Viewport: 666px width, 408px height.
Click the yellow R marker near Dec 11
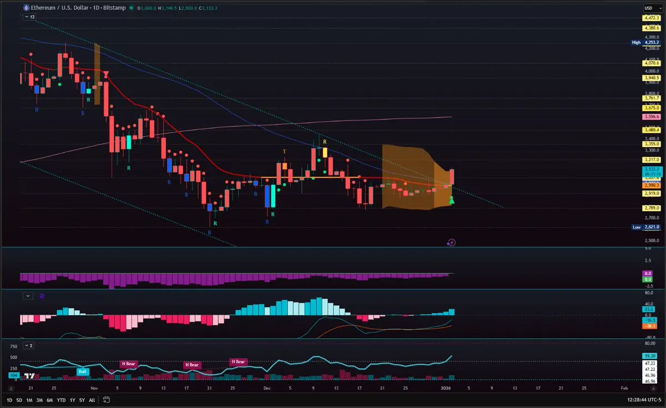tap(325, 142)
